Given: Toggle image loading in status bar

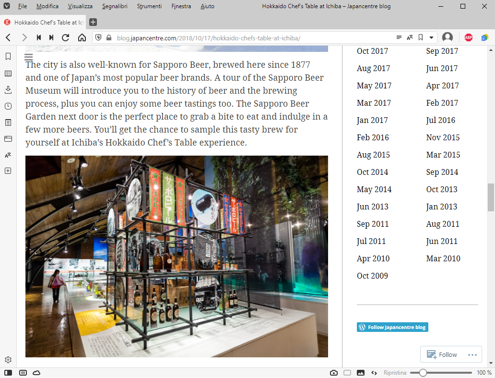Looking at the screenshot, I should coord(361,373).
